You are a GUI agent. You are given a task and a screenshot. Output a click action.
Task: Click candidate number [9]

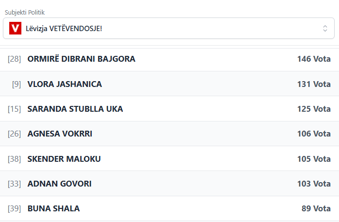click(17, 84)
